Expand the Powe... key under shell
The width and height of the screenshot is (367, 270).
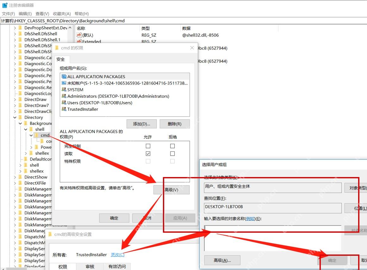[31, 147]
